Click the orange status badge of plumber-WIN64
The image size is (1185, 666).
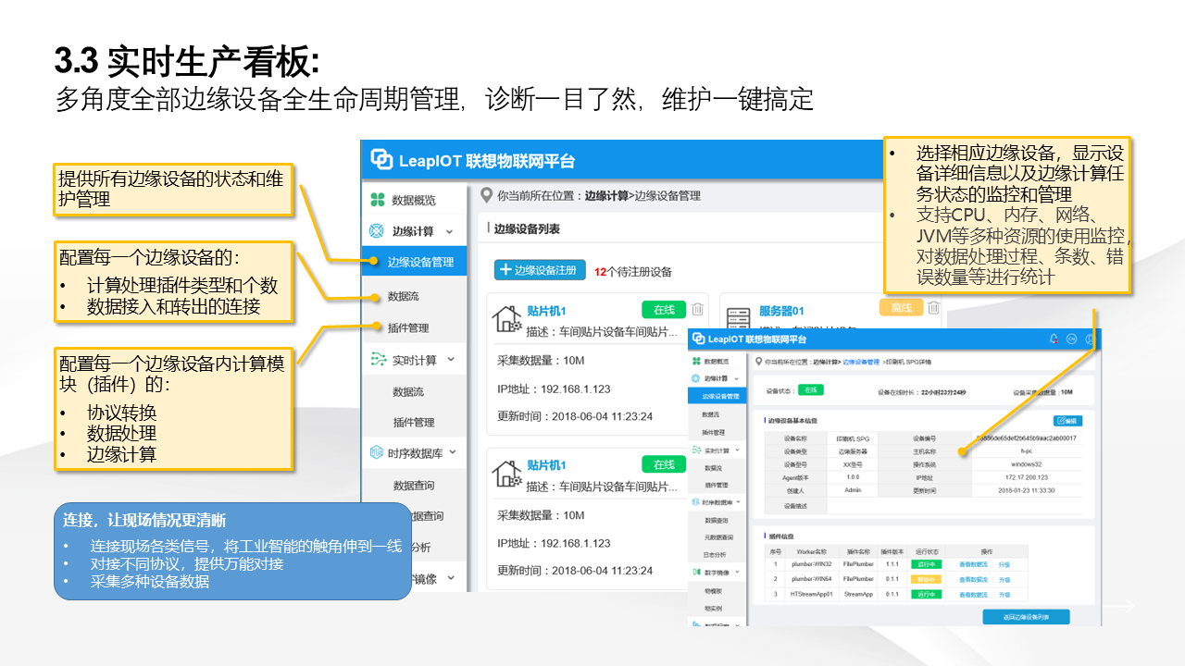click(x=926, y=579)
